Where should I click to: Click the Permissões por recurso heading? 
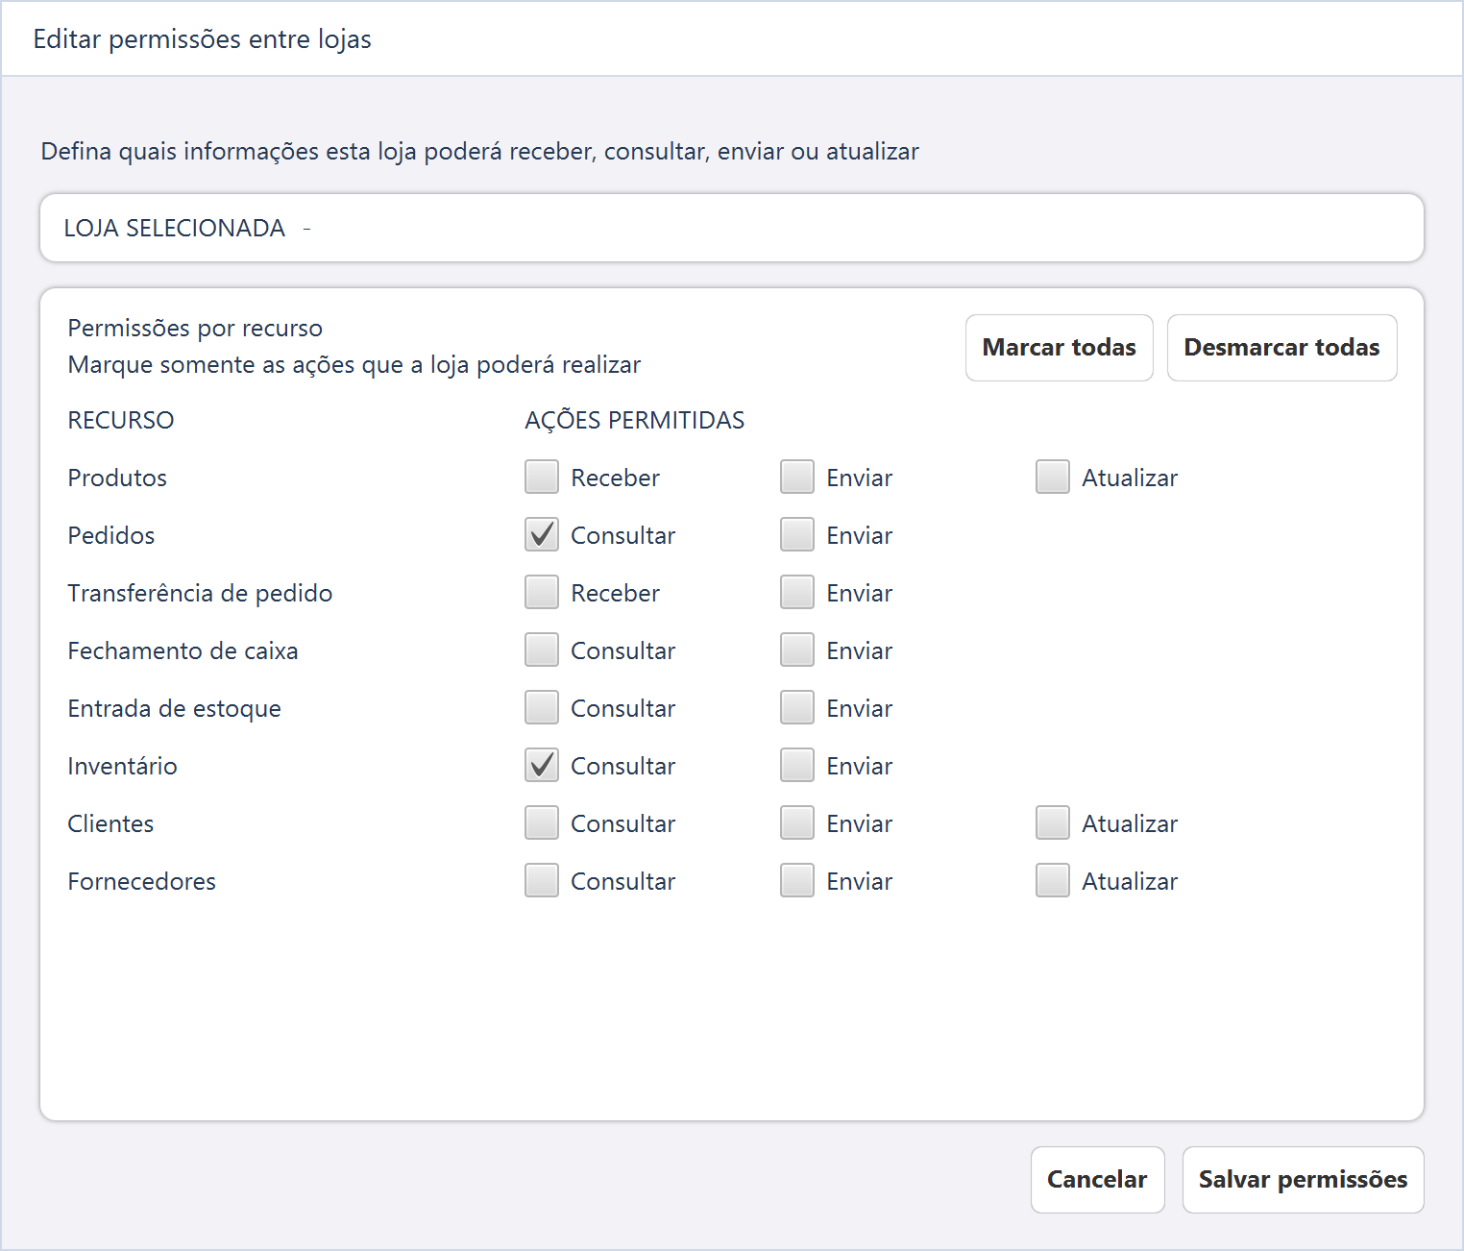tap(195, 328)
